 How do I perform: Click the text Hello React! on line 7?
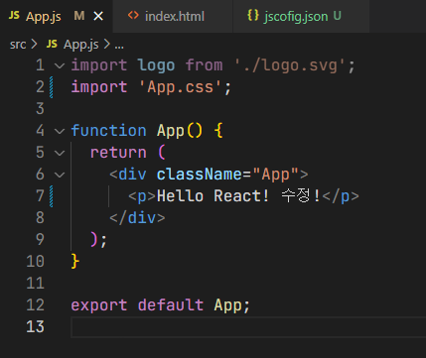tap(213, 196)
